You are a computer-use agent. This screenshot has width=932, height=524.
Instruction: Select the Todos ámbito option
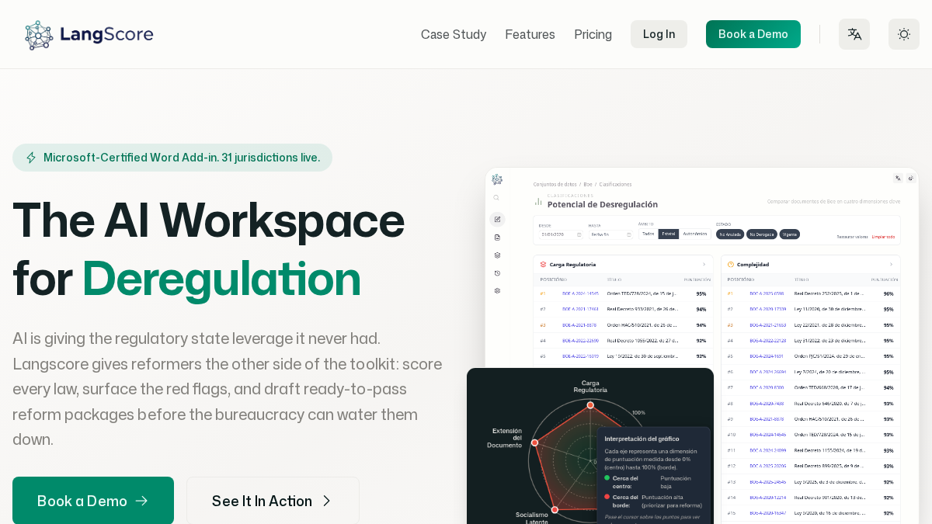649,234
